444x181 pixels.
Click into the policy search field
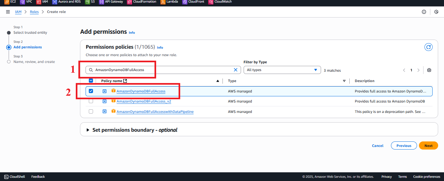pos(163,70)
